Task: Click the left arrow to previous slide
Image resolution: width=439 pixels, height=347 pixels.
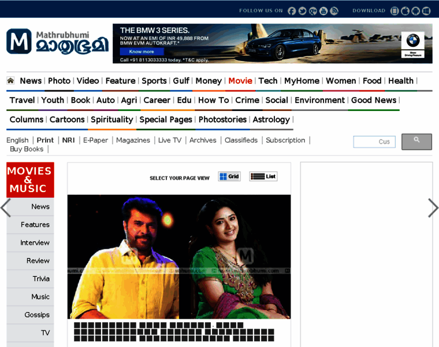Action: 6,208
